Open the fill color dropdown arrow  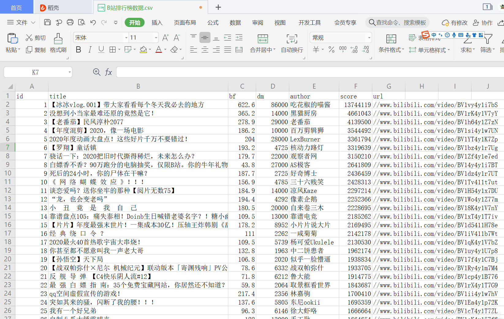150,49
